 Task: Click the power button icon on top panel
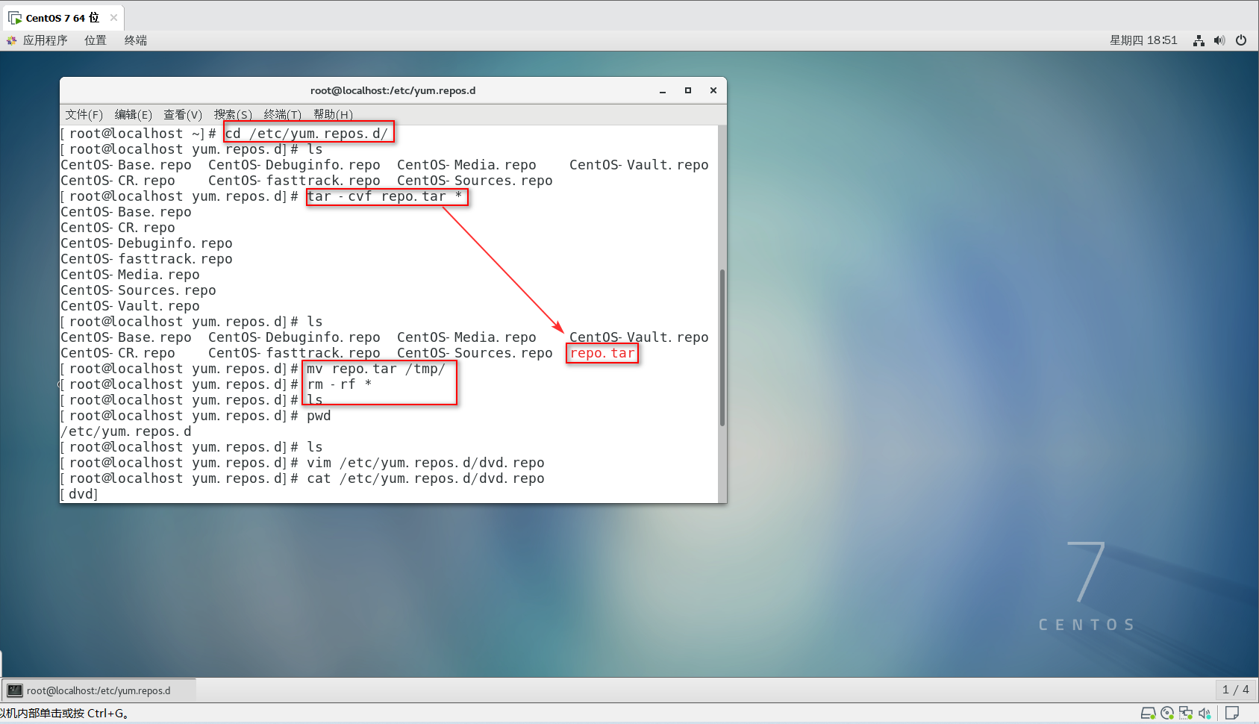[1241, 40]
